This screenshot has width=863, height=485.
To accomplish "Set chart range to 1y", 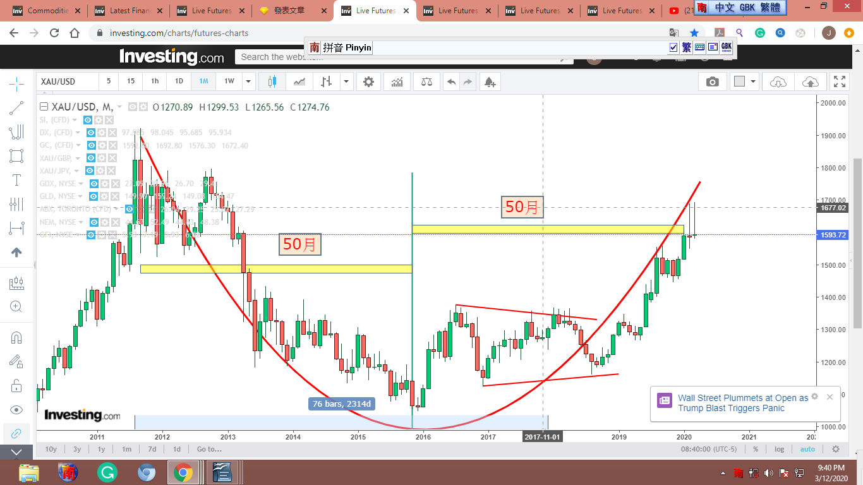I will click(101, 449).
